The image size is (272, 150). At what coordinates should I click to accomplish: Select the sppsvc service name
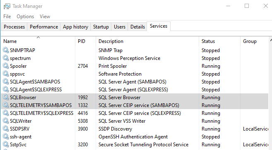pyautogui.click(x=17, y=74)
